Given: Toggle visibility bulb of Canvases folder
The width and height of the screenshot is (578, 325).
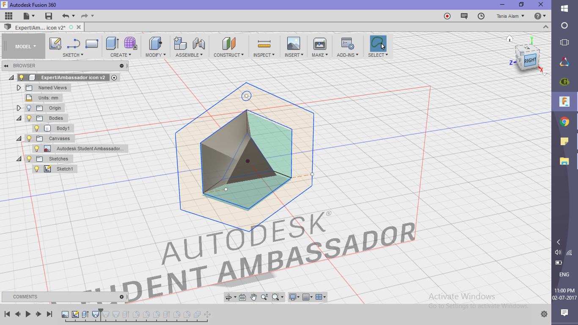Looking at the screenshot, I should tap(29, 138).
